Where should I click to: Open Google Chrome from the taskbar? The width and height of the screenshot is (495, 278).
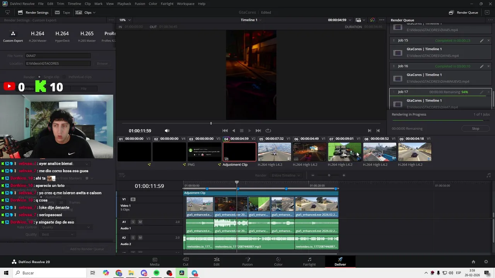click(119, 273)
